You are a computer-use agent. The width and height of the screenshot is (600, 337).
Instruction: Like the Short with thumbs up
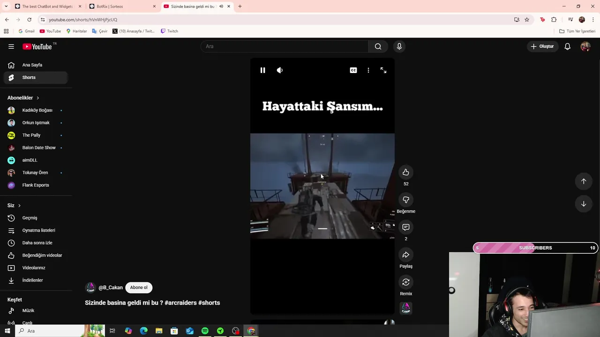pyautogui.click(x=406, y=172)
